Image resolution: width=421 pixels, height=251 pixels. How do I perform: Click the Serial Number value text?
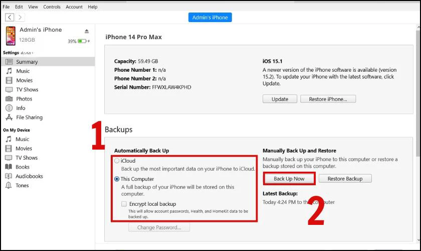click(x=171, y=87)
